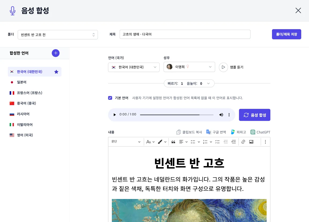Expand the 빠르기/음높이 settings dropdown

click(x=189, y=83)
